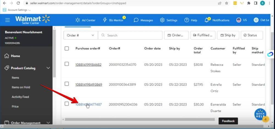Viewport: 275px width, 129px height.
Task: Check Esmeralda Duarte order checkbox
Action: click(x=67, y=103)
